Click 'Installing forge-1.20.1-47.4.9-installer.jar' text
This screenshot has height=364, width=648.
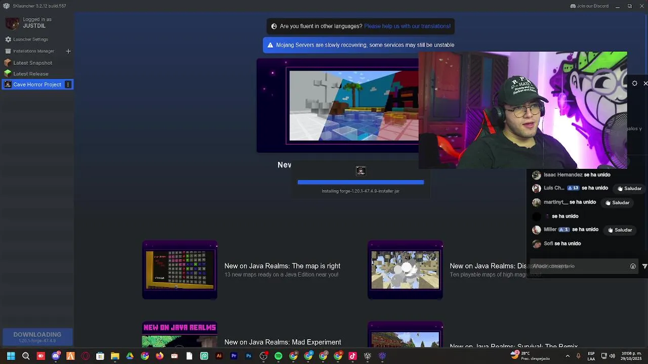coord(360,191)
